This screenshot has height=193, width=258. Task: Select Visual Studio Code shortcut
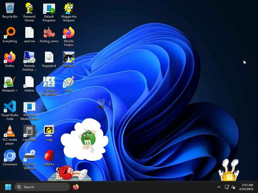coord(10,111)
